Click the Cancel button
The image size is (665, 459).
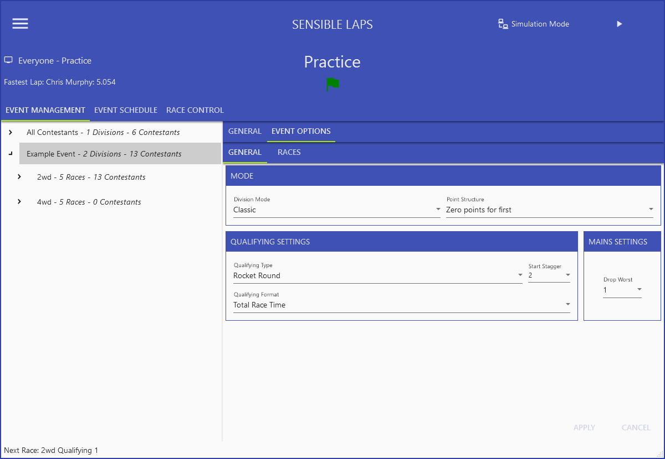pyautogui.click(x=636, y=427)
